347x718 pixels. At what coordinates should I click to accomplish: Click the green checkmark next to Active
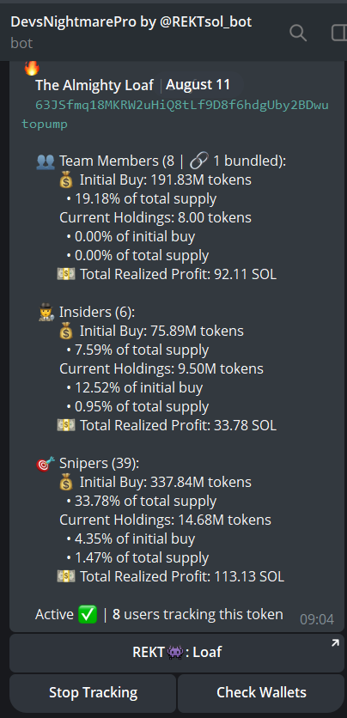88,615
